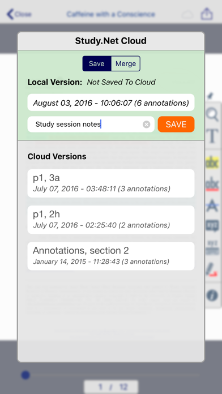Open the sticky note comment tool
This screenshot has height=394, width=222.
212,226
